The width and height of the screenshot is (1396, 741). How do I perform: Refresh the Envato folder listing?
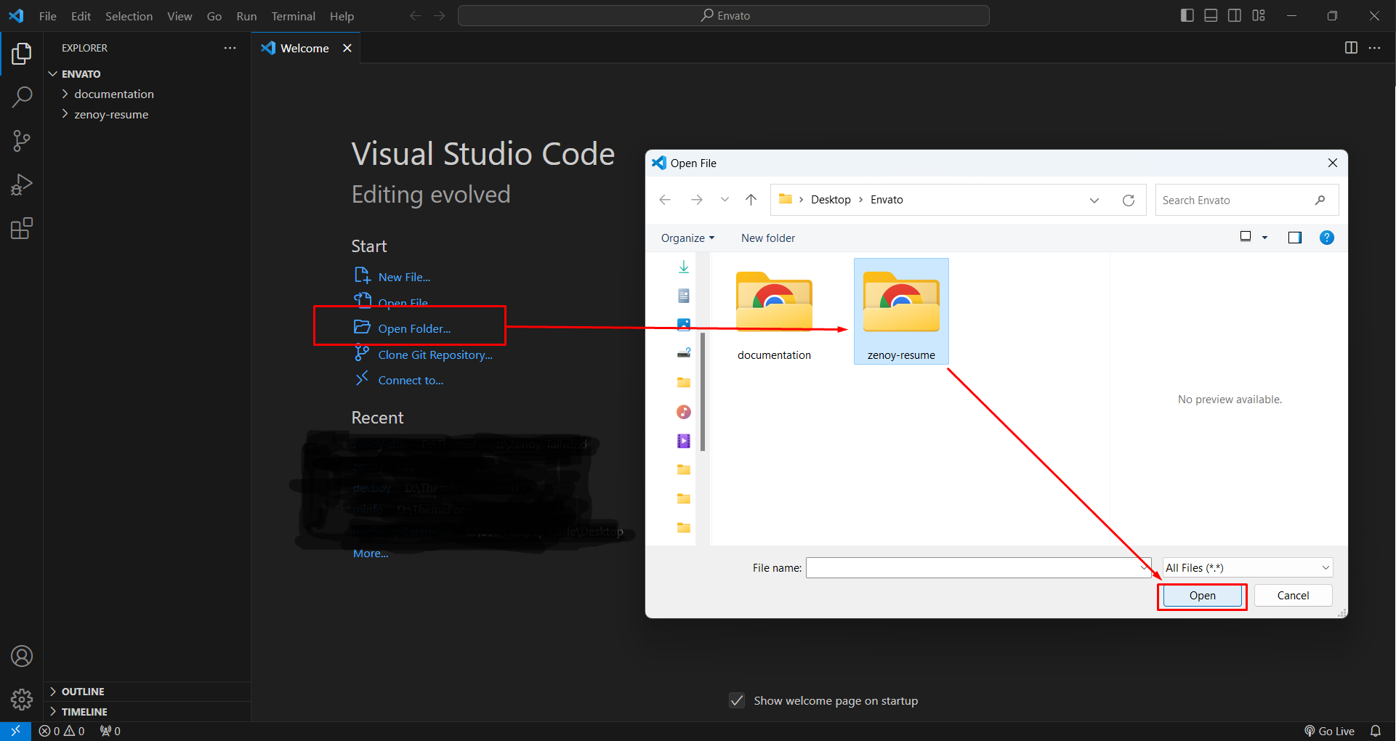pyautogui.click(x=1128, y=201)
